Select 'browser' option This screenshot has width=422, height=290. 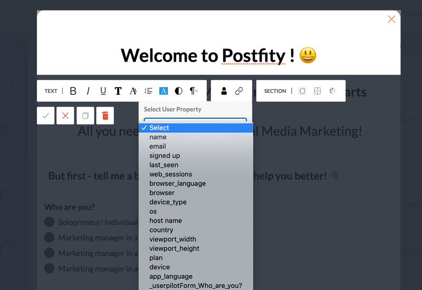(196, 193)
